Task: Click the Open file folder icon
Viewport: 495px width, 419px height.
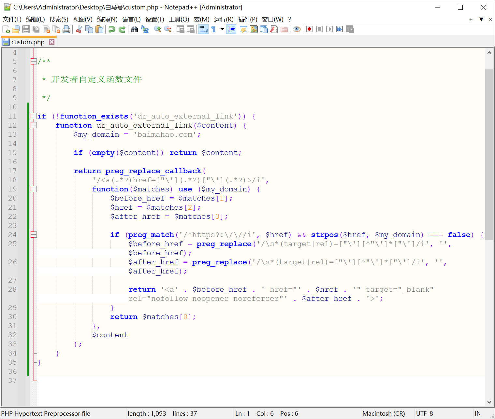Action: tap(16, 29)
